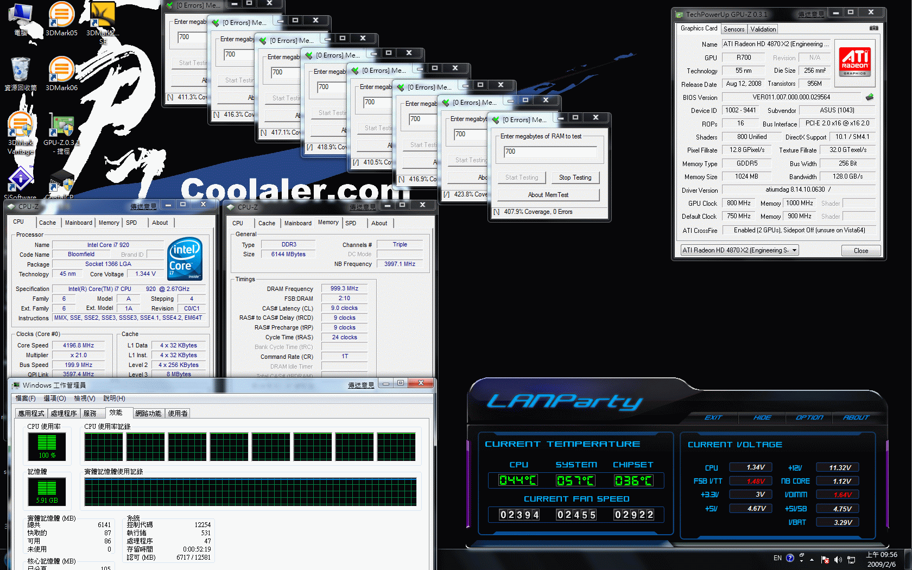Viewport: 912px width, 570px height.
Task: Click the taskbar clock showing 09:56
Action: [882, 560]
